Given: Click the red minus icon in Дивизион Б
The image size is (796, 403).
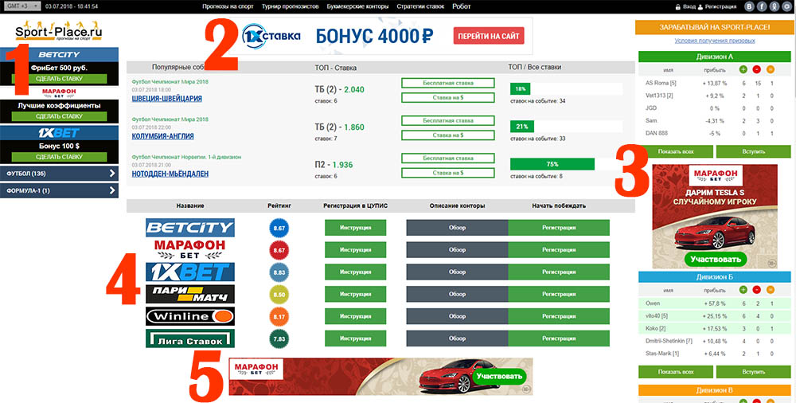Looking at the screenshot, I should (x=757, y=290).
